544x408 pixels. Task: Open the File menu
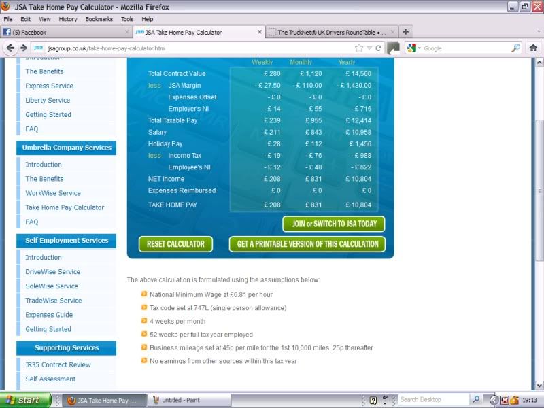point(8,19)
